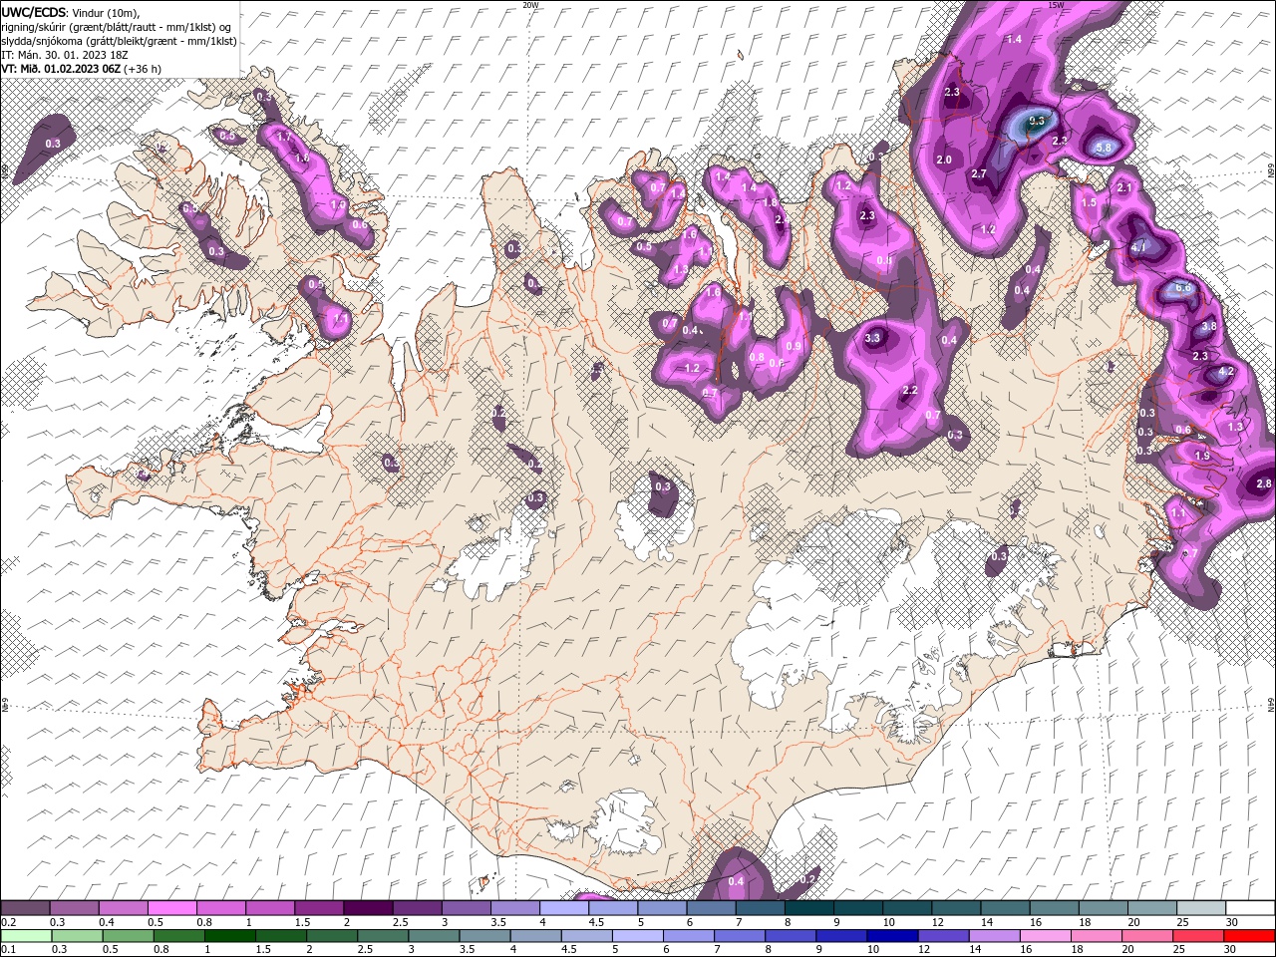The image size is (1276, 957).
Task: Click the 2.8 value at the map's right edge
Action: (1264, 483)
